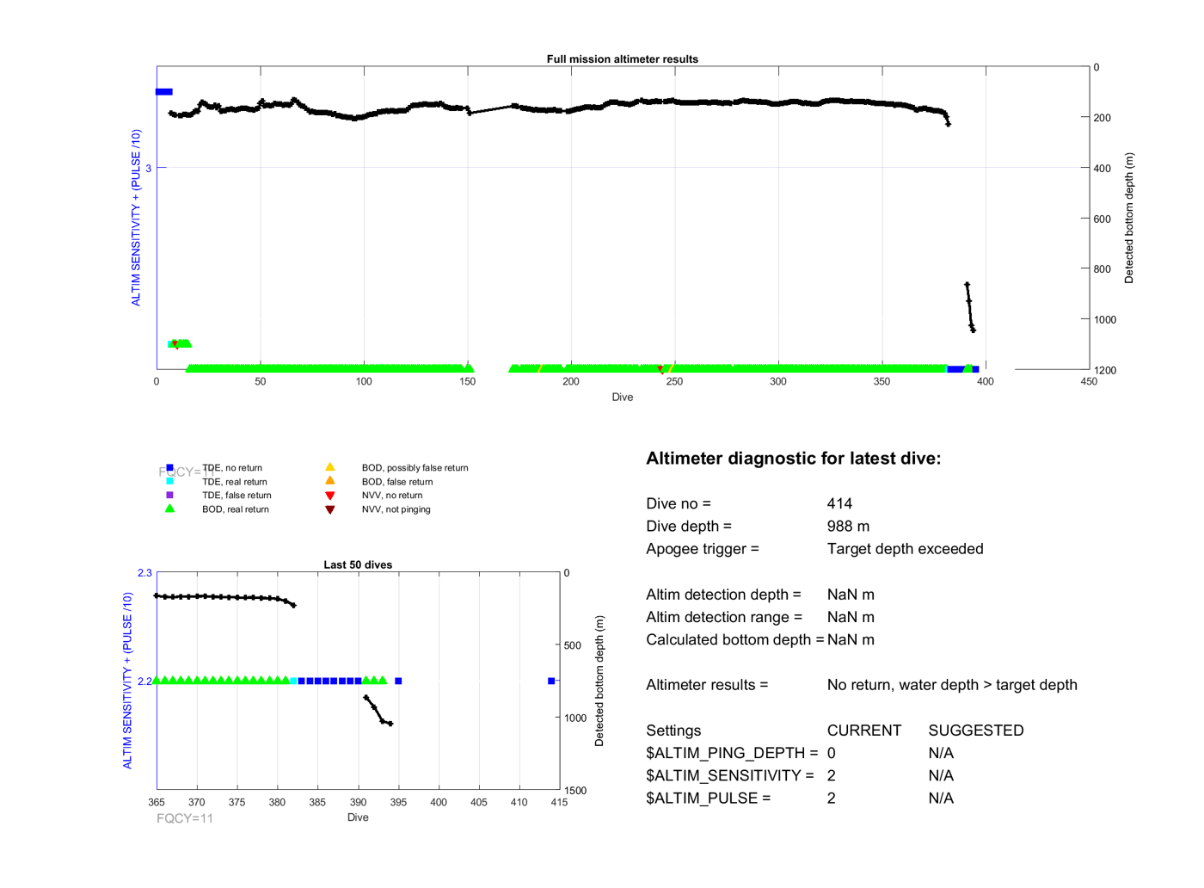
Task: Click the blue '2.2' tick on Last 50 dives plot
Action: [x=144, y=681]
